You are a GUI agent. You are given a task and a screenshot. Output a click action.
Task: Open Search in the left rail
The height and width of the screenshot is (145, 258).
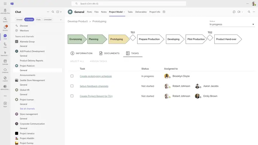[5, 20]
